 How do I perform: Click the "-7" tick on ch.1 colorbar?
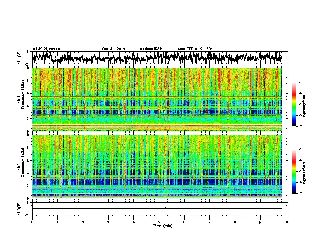[300, 126]
